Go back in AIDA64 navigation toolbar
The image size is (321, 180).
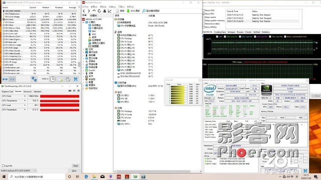84,11
